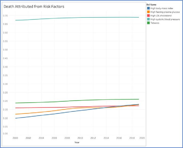Click the High body-mass index blue legend swatch
This screenshot has width=183, height=148.
point(148,8)
